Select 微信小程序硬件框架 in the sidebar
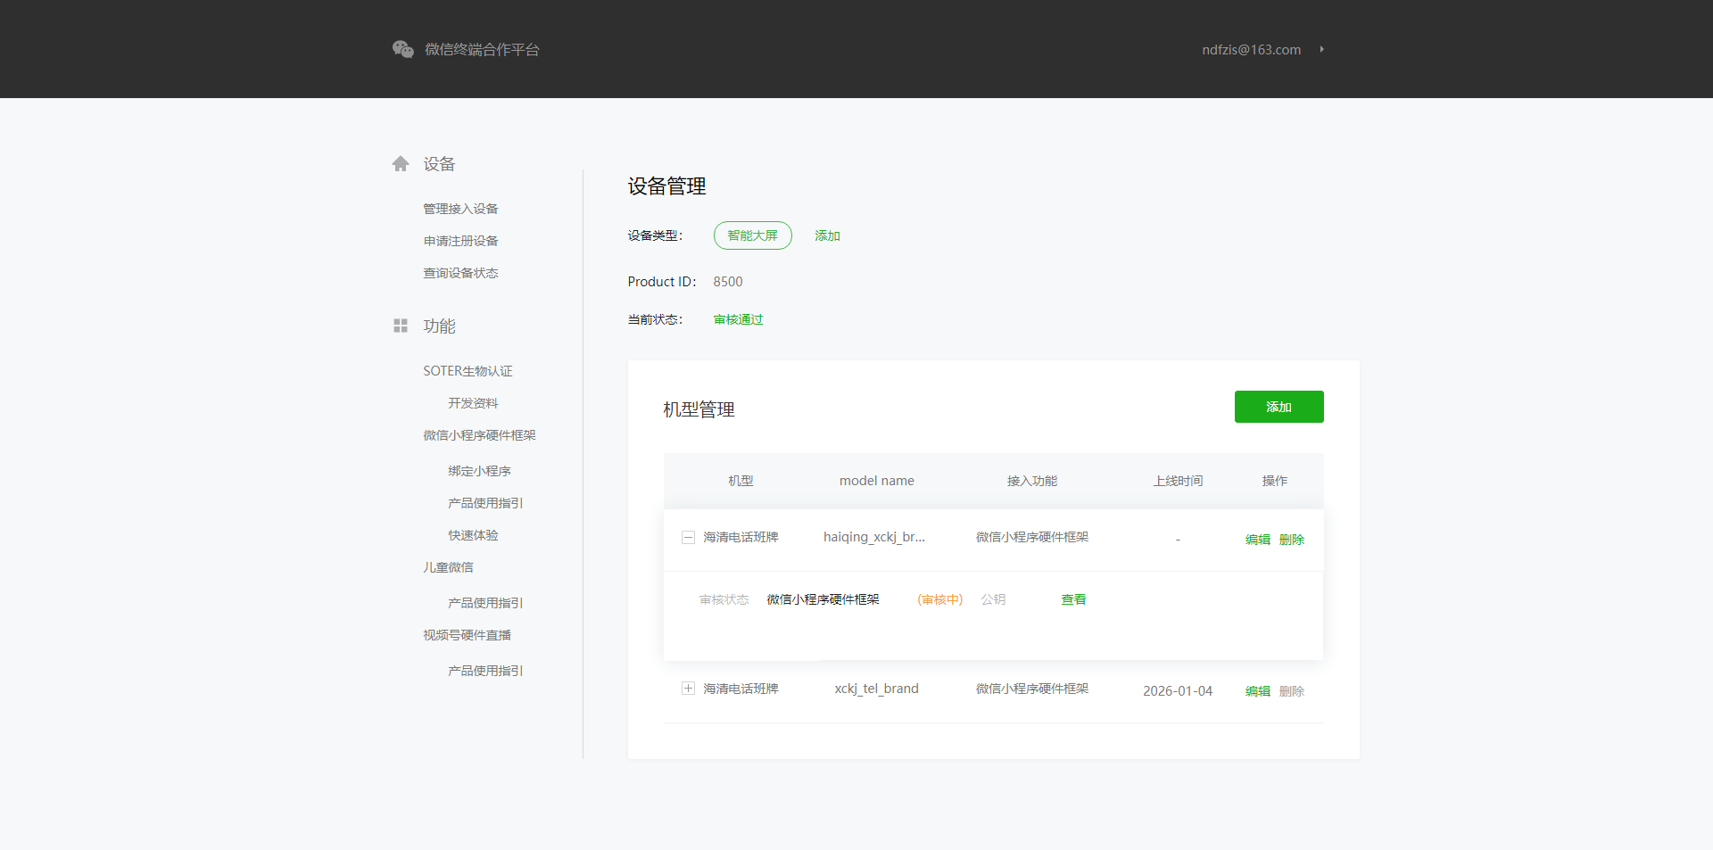 click(x=479, y=435)
